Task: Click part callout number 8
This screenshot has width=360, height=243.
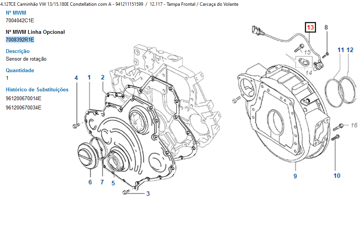Action: [x=326, y=27]
